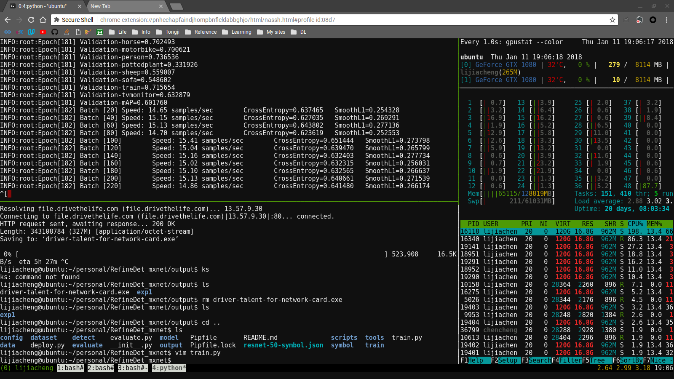
Task: Switch to tmux window 1:bash
Action: click(70, 368)
